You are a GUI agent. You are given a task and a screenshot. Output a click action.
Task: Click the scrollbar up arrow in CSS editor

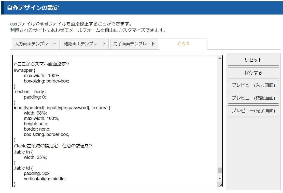220,58
